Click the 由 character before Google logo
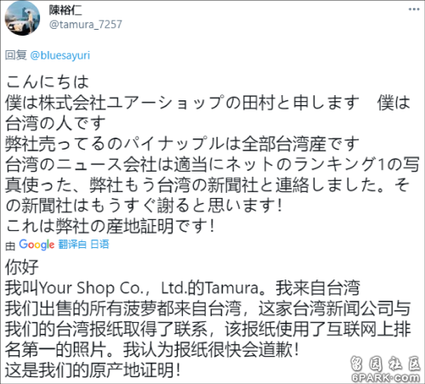This screenshot has width=425, height=384. pyautogui.click(x=10, y=246)
